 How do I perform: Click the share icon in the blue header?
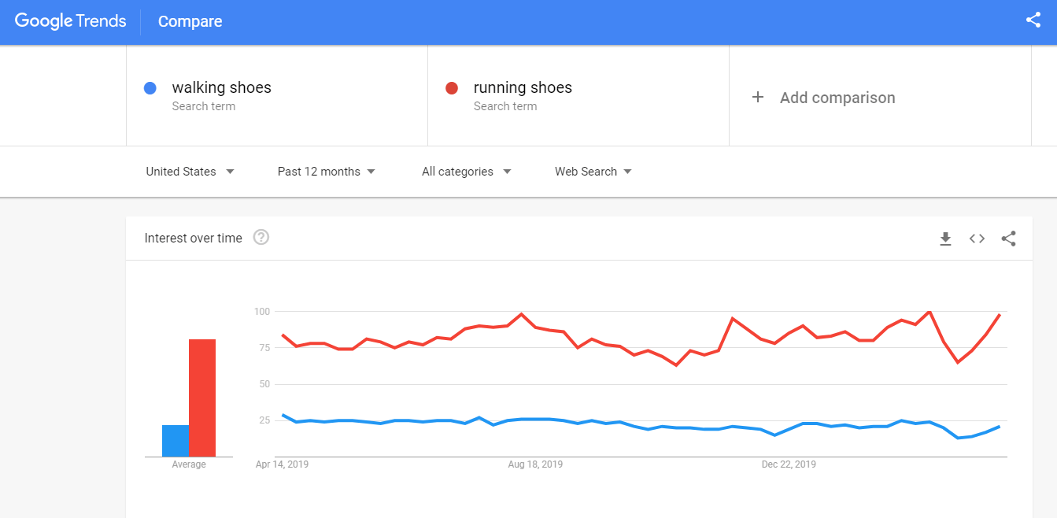(x=1033, y=20)
